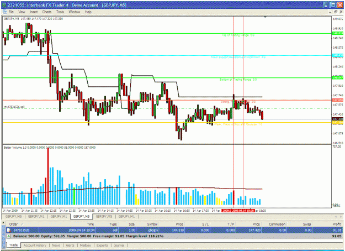Screen dimensions: 345x251
Task: Switch to the Trade terminal tab
Action: pos(13,245)
